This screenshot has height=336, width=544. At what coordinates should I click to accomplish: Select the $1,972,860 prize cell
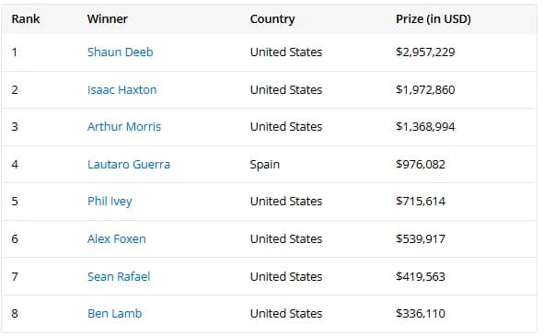click(425, 90)
